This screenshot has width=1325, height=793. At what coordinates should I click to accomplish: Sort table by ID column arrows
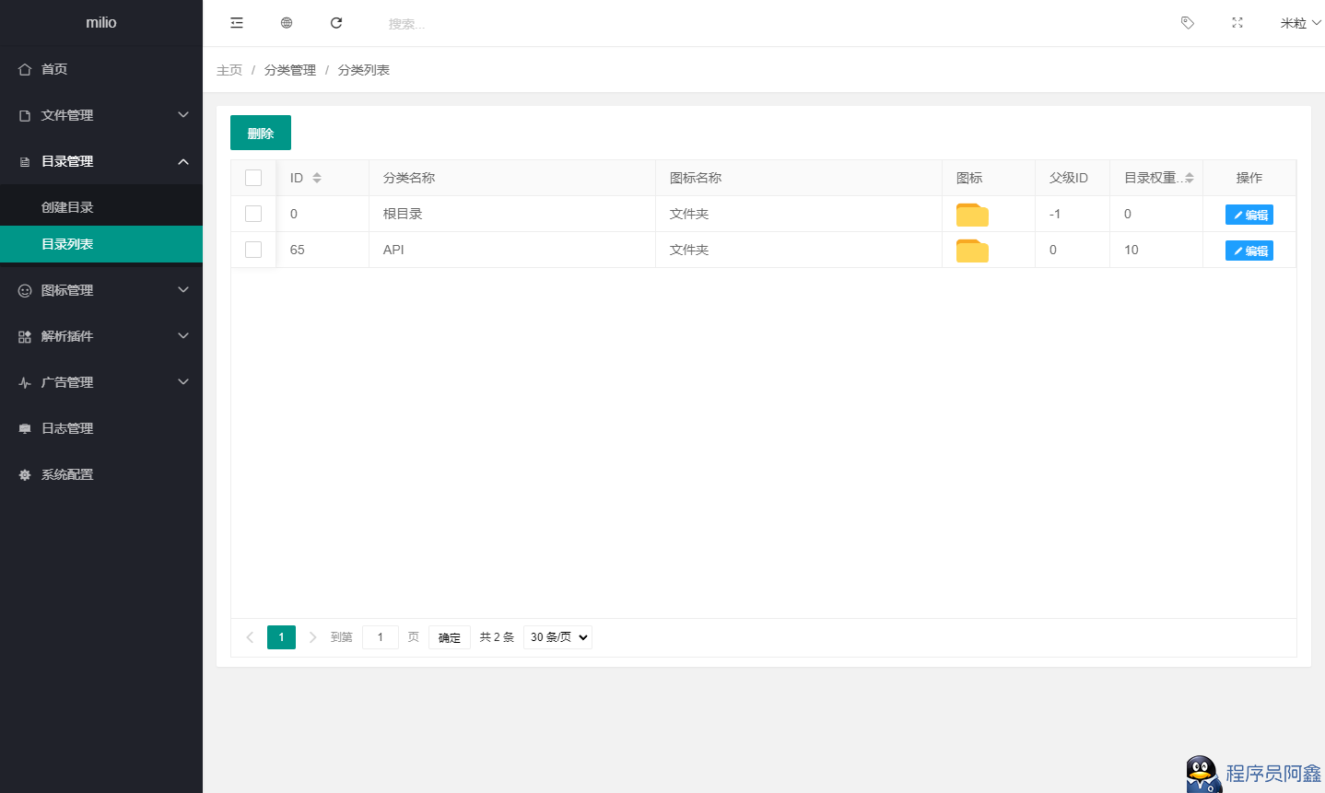[317, 178]
